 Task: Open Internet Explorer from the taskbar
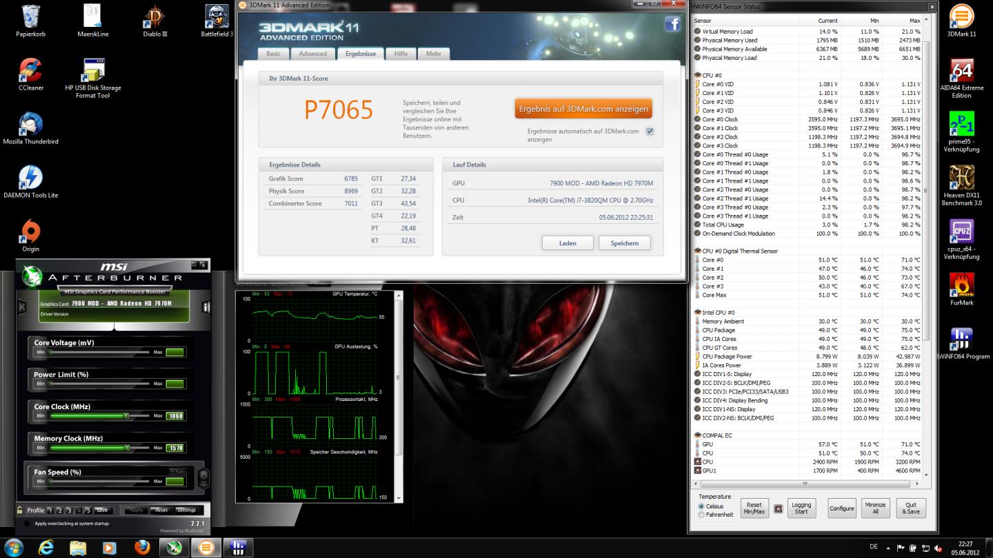coord(47,548)
